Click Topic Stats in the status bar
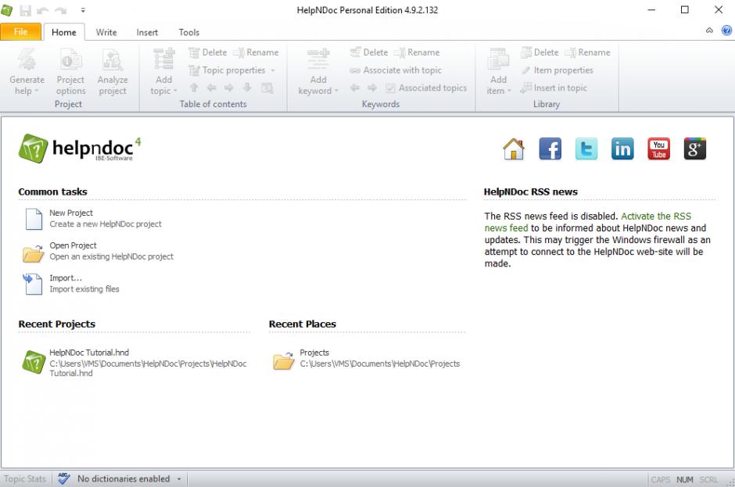 (x=25, y=479)
